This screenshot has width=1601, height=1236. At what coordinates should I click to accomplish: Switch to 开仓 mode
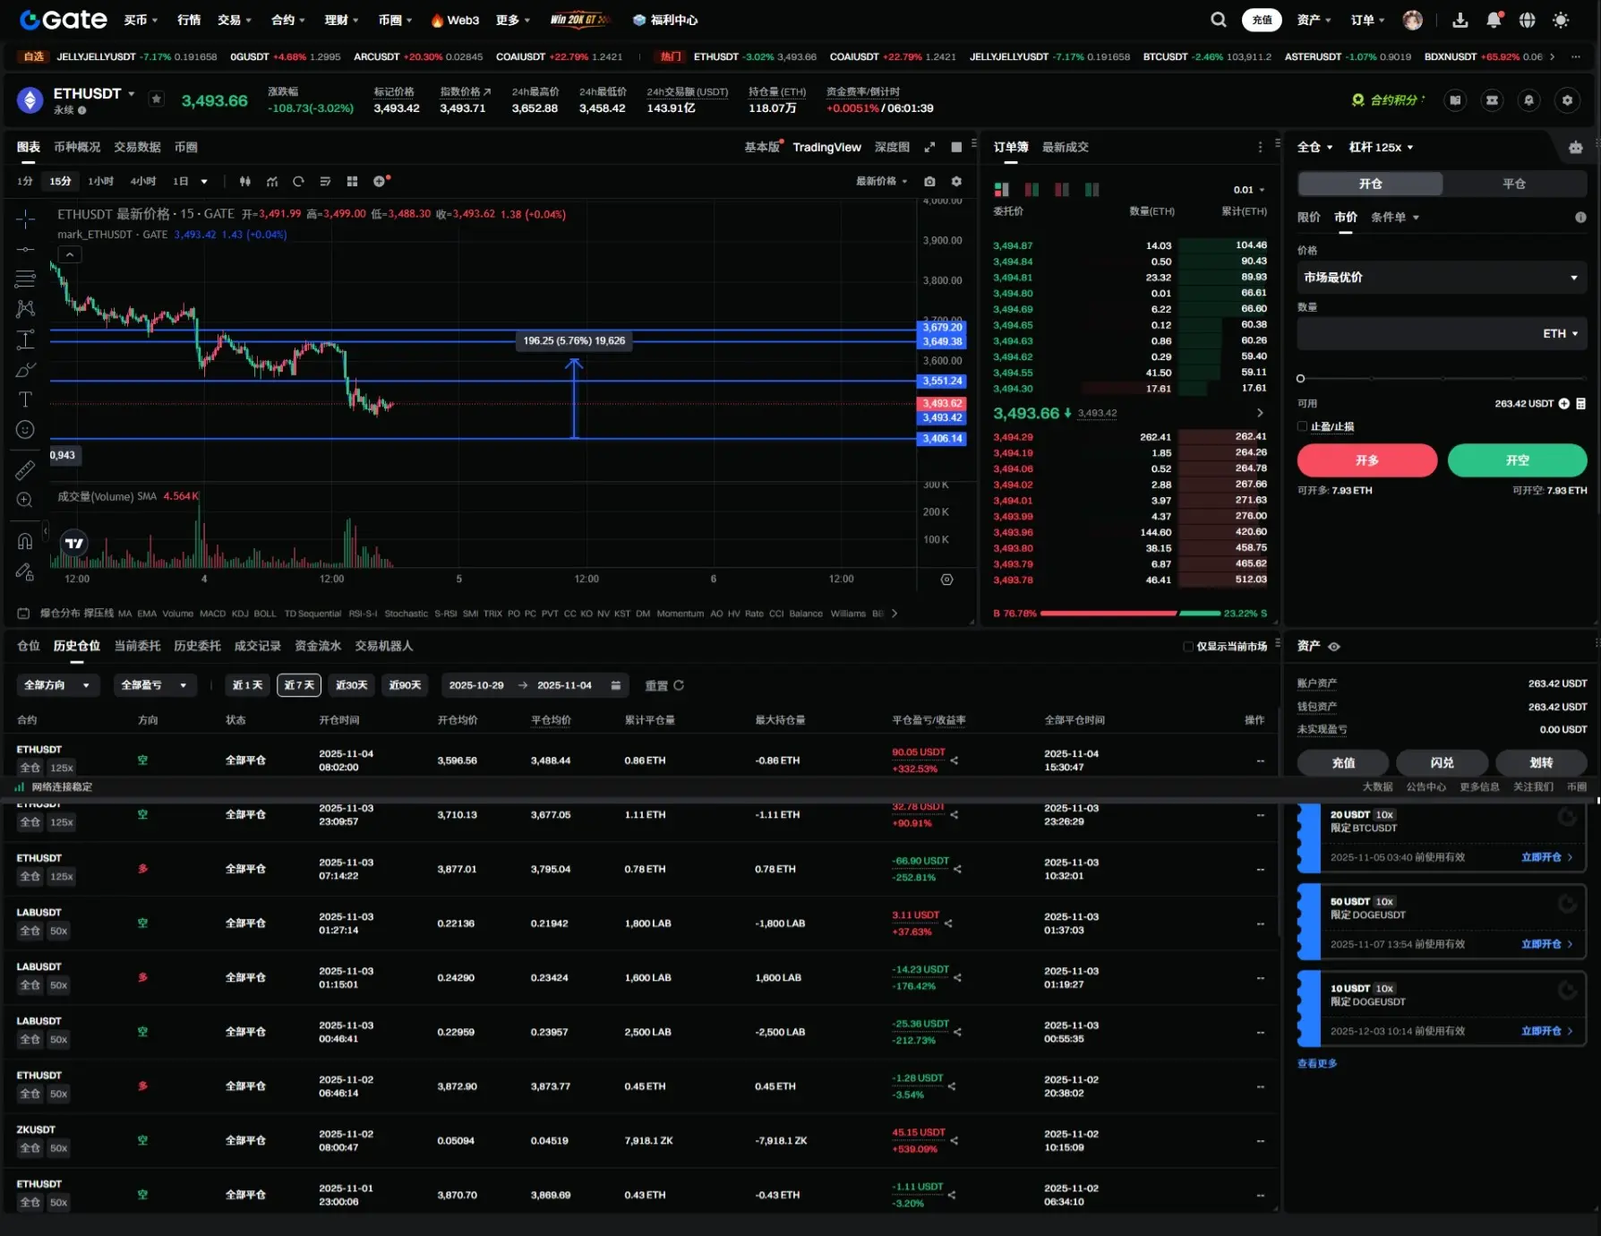pos(1370,184)
